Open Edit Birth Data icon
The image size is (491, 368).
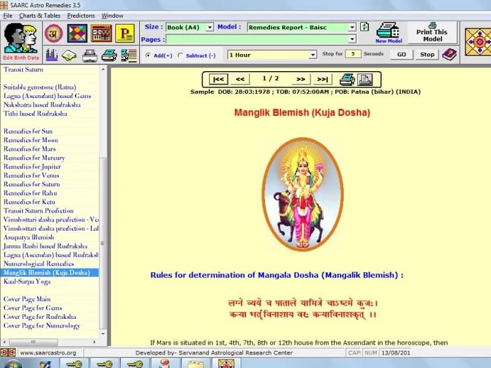[21, 42]
